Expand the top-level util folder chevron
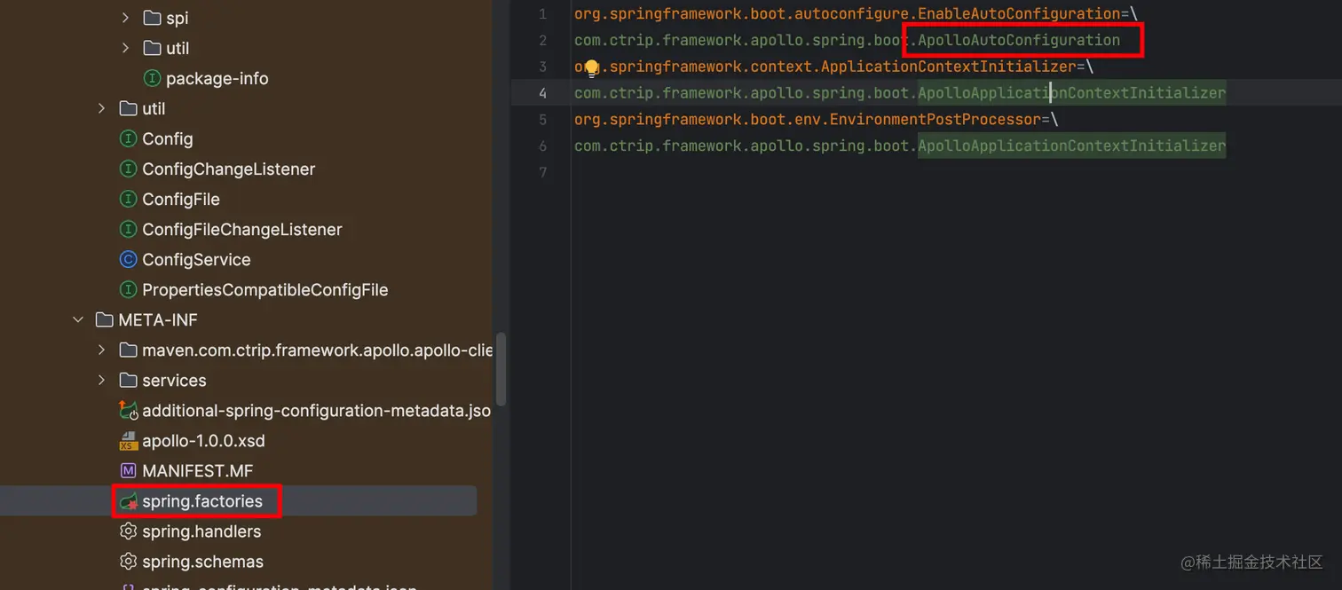The width and height of the screenshot is (1342, 590). pos(102,108)
